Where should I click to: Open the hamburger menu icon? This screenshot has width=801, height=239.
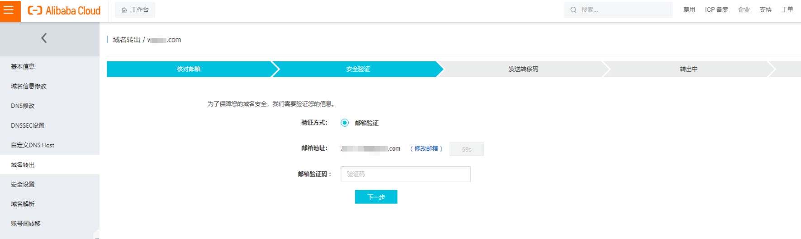[9, 10]
